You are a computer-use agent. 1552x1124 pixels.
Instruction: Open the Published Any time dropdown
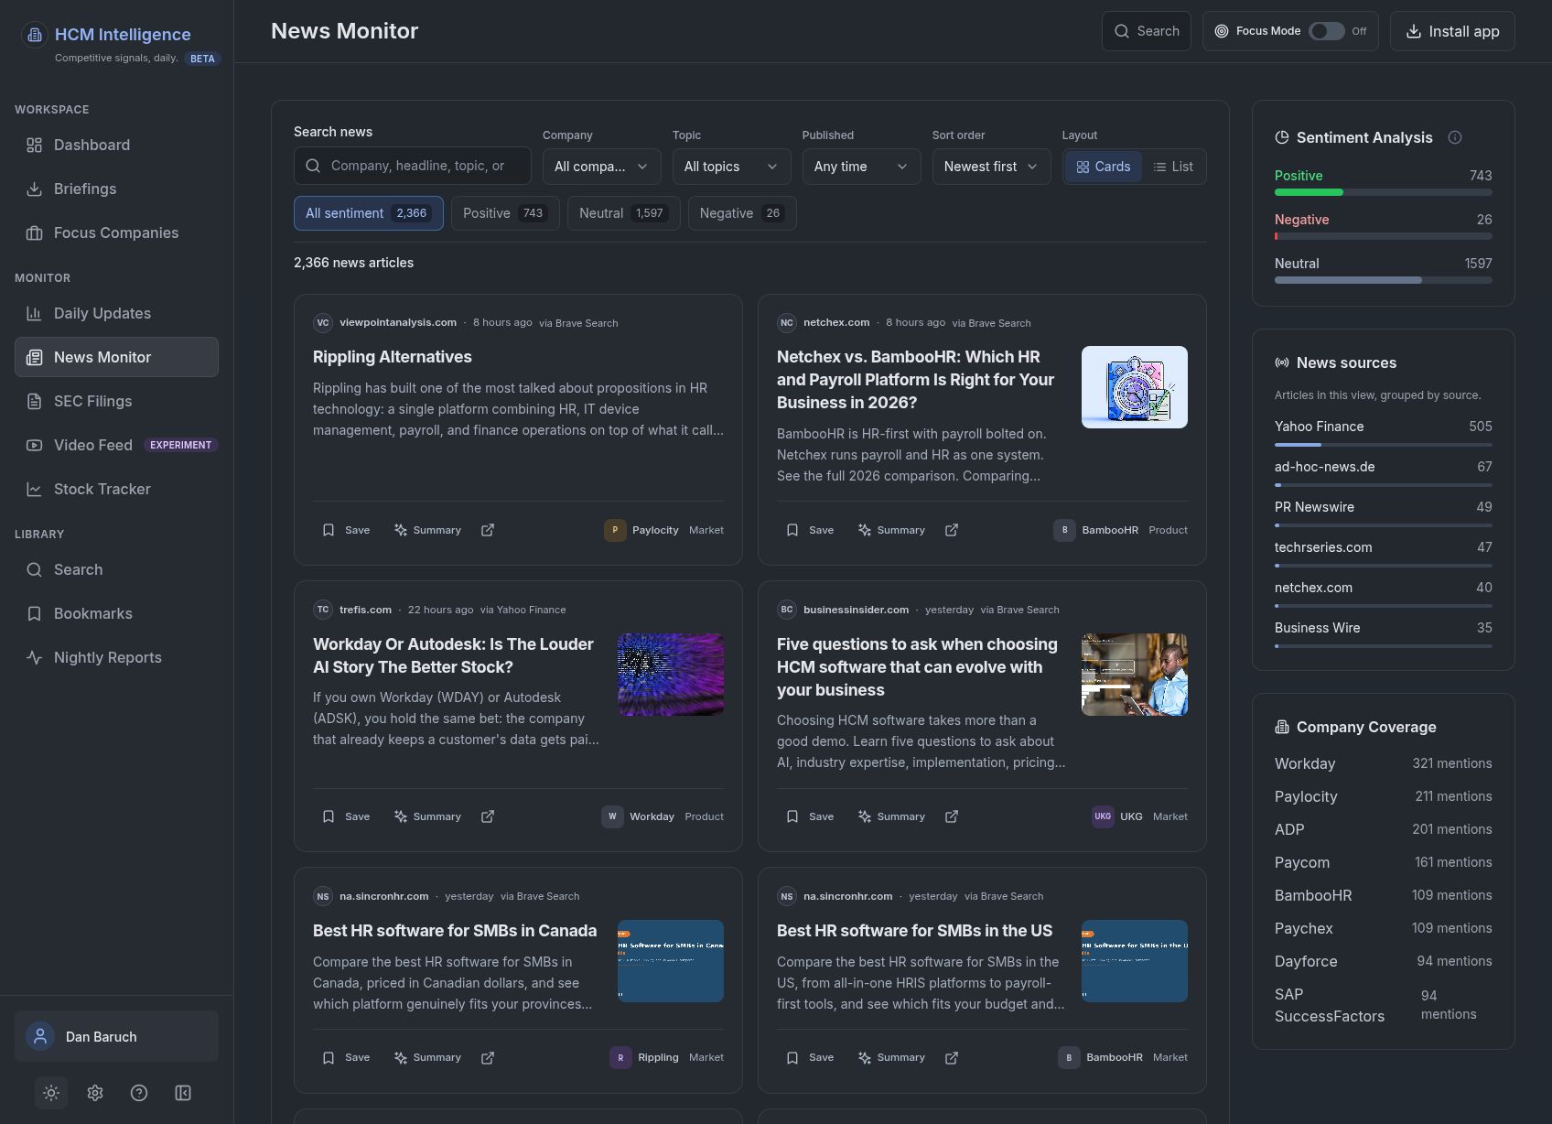pos(862,167)
